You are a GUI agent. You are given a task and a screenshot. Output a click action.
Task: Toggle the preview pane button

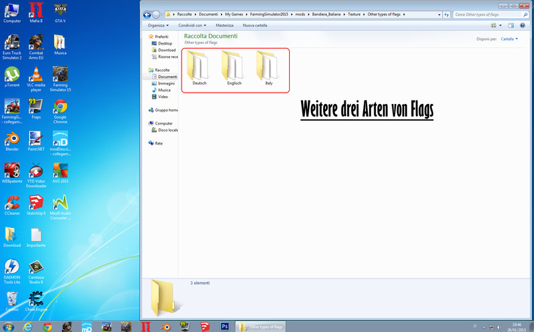pos(511,25)
